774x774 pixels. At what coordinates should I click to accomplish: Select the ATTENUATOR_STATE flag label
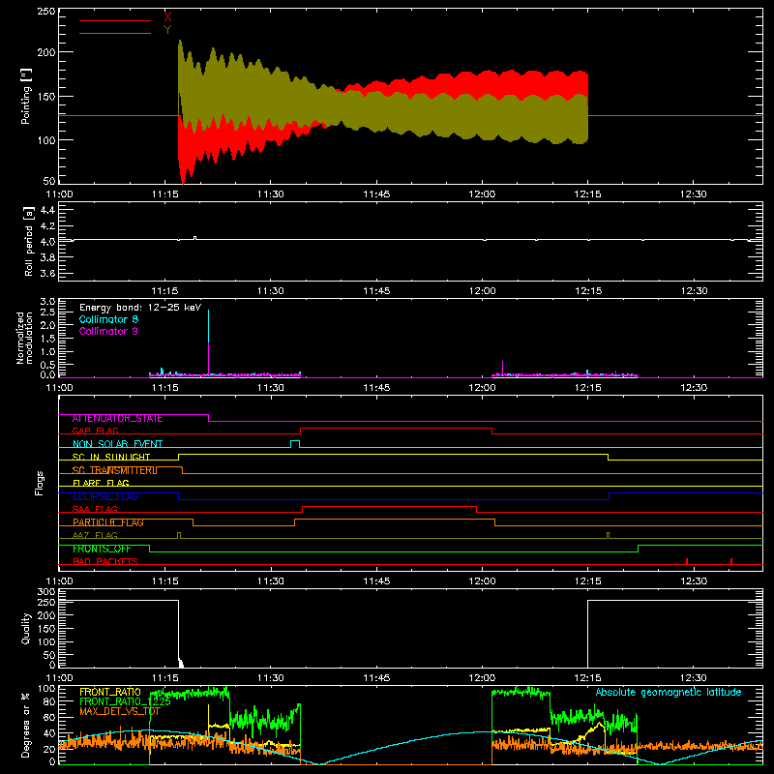click(x=117, y=418)
